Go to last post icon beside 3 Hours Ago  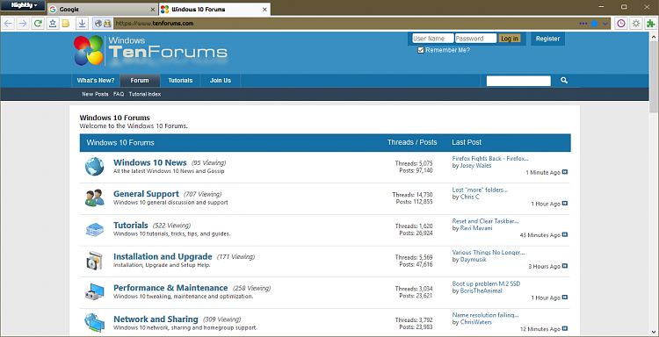565,266
